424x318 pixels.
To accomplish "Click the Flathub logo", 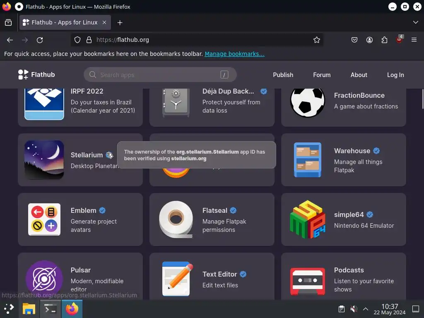I will click(x=36, y=75).
